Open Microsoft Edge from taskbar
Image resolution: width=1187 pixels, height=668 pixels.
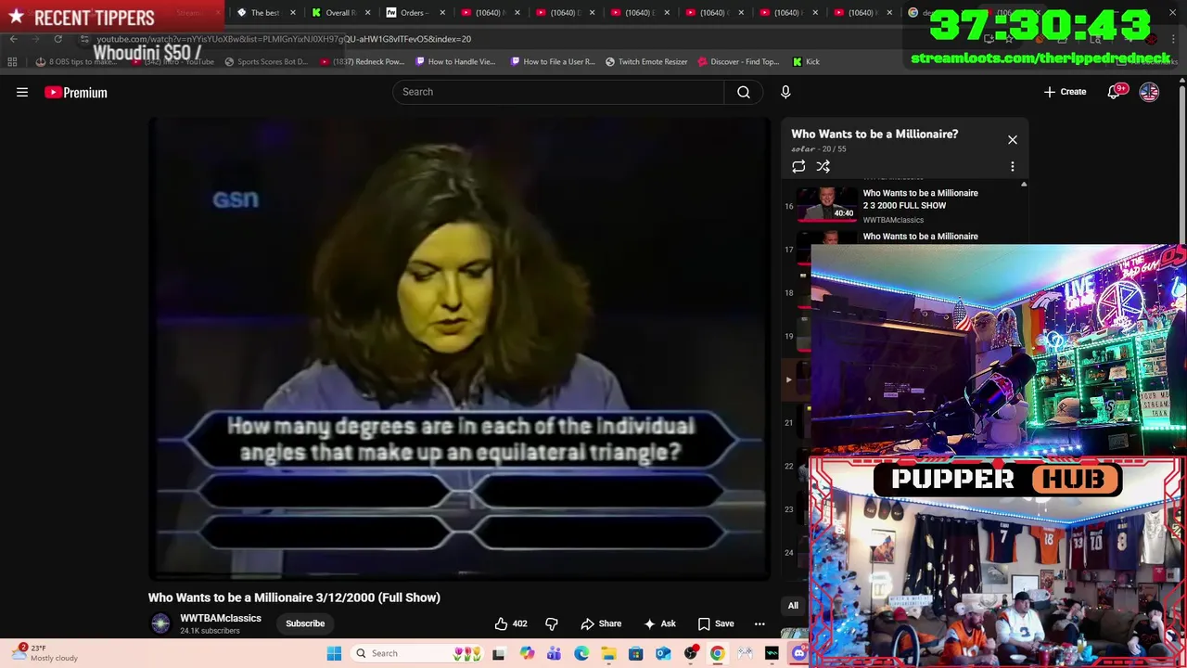[581, 653]
